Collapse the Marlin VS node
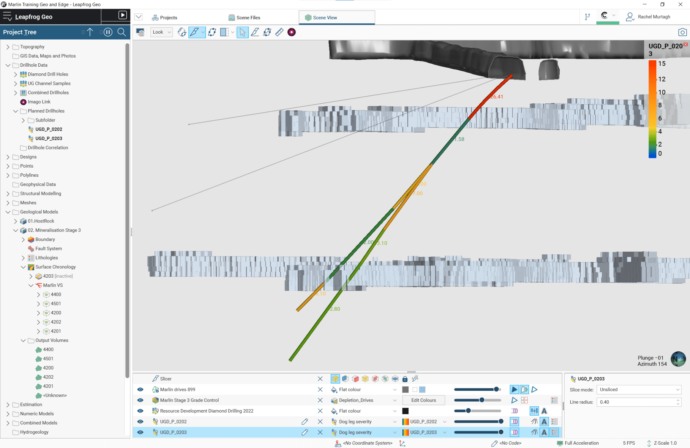 [31, 285]
